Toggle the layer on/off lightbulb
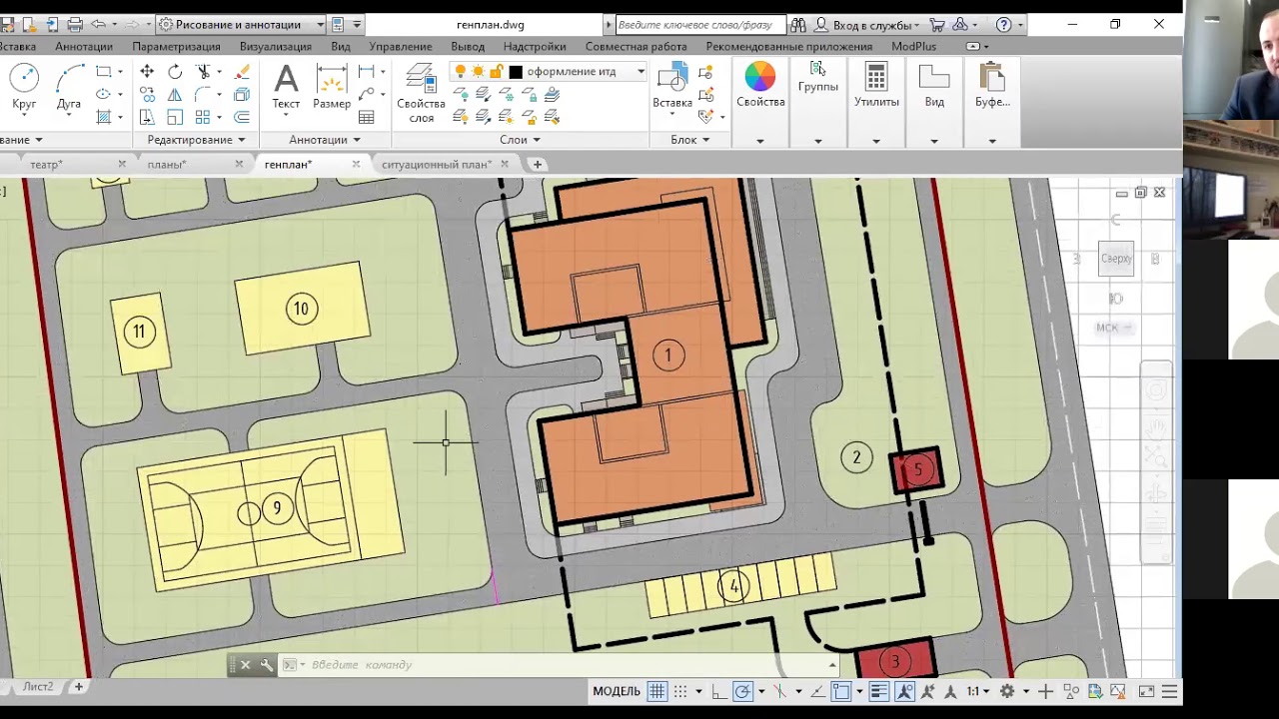 (x=461, y=72)
